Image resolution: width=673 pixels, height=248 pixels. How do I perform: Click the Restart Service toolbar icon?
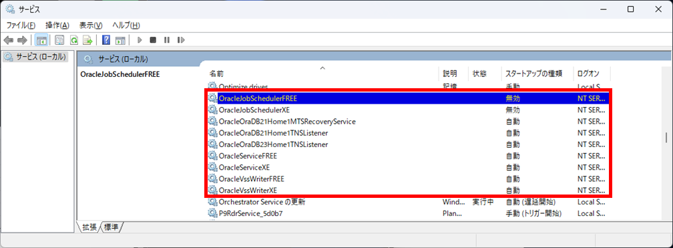181,40
